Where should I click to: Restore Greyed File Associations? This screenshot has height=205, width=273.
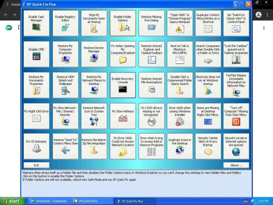coord(151,85)
